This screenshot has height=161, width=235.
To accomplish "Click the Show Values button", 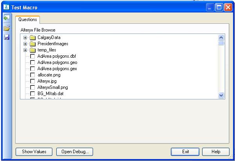I will coord(34,152).
